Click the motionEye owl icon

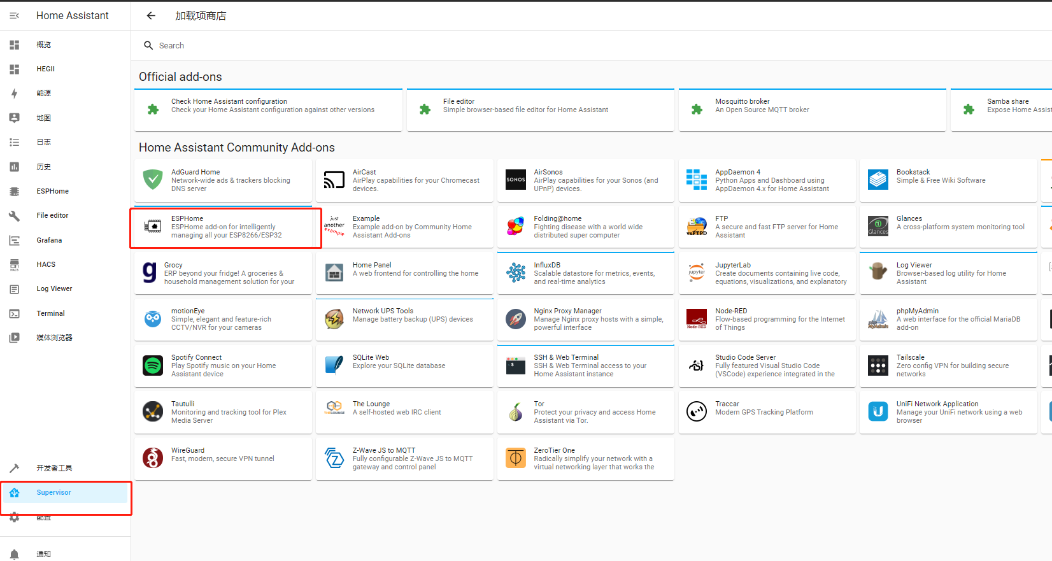click(153, 319)
